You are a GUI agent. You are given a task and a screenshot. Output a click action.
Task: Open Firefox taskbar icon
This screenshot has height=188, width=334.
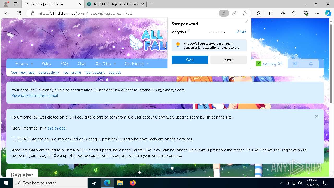coord(133,183)
